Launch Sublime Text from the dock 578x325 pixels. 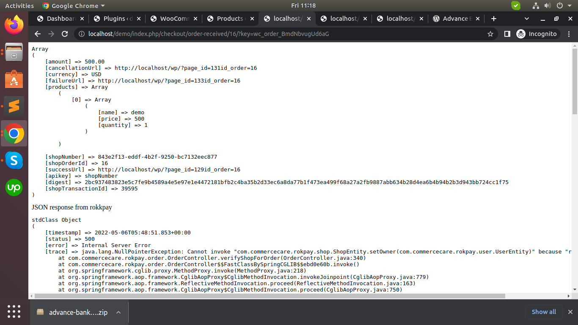point(14,106)
